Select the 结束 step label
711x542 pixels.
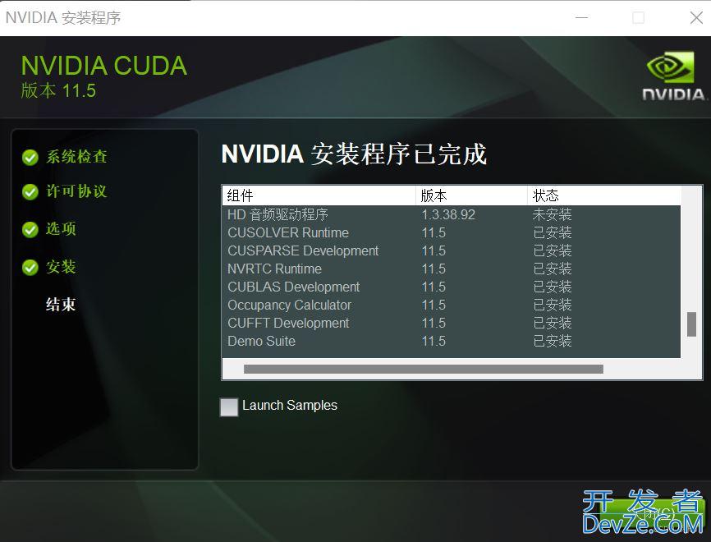click(x=61, y=305)
